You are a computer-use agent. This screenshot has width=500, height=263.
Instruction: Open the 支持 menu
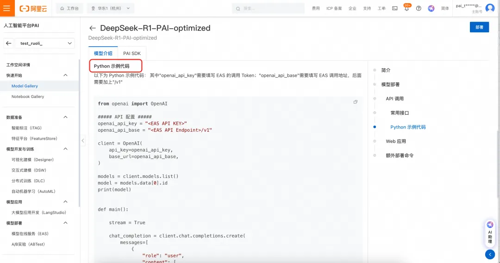click(367, 9)
